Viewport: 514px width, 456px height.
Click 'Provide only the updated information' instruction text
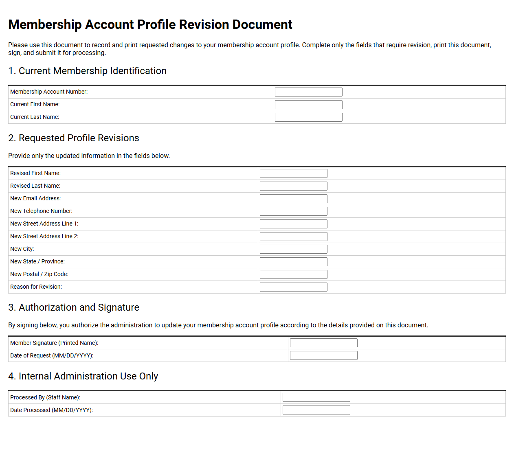[x=89, y=156]
